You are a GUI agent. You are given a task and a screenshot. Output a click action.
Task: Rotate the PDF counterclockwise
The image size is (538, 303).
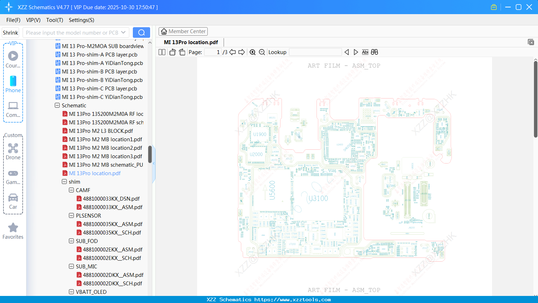point(172,52)
